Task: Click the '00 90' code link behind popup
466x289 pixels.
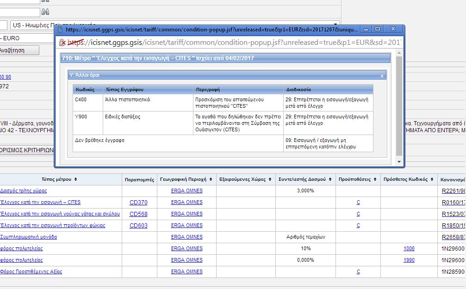Action: tap(6, 77)
